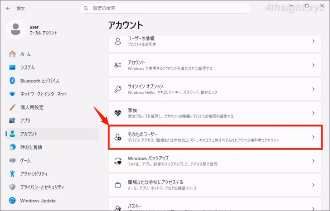330x211 pixels.
Task: Select ホーム in the sidebar
Action: [x=52, y=54]
